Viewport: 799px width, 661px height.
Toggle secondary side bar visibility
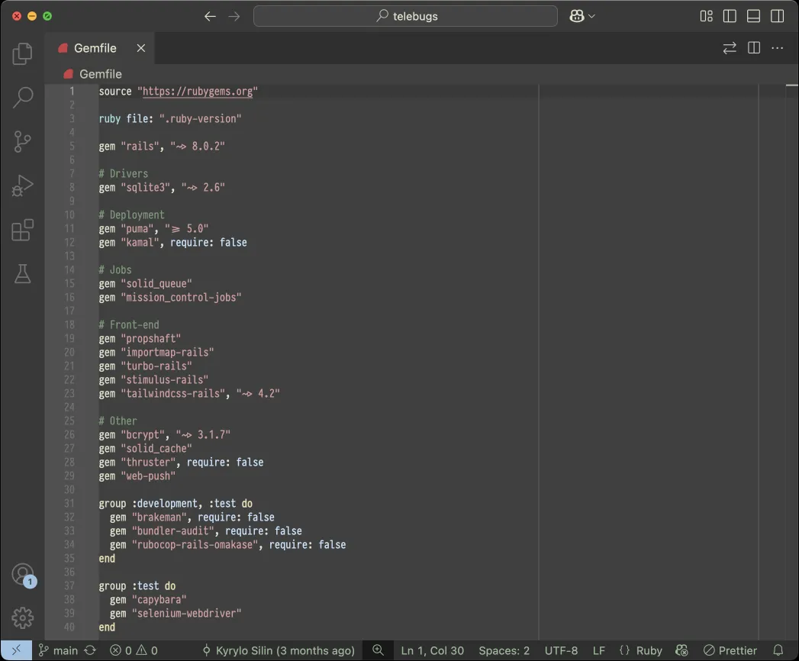coord(777,16)
